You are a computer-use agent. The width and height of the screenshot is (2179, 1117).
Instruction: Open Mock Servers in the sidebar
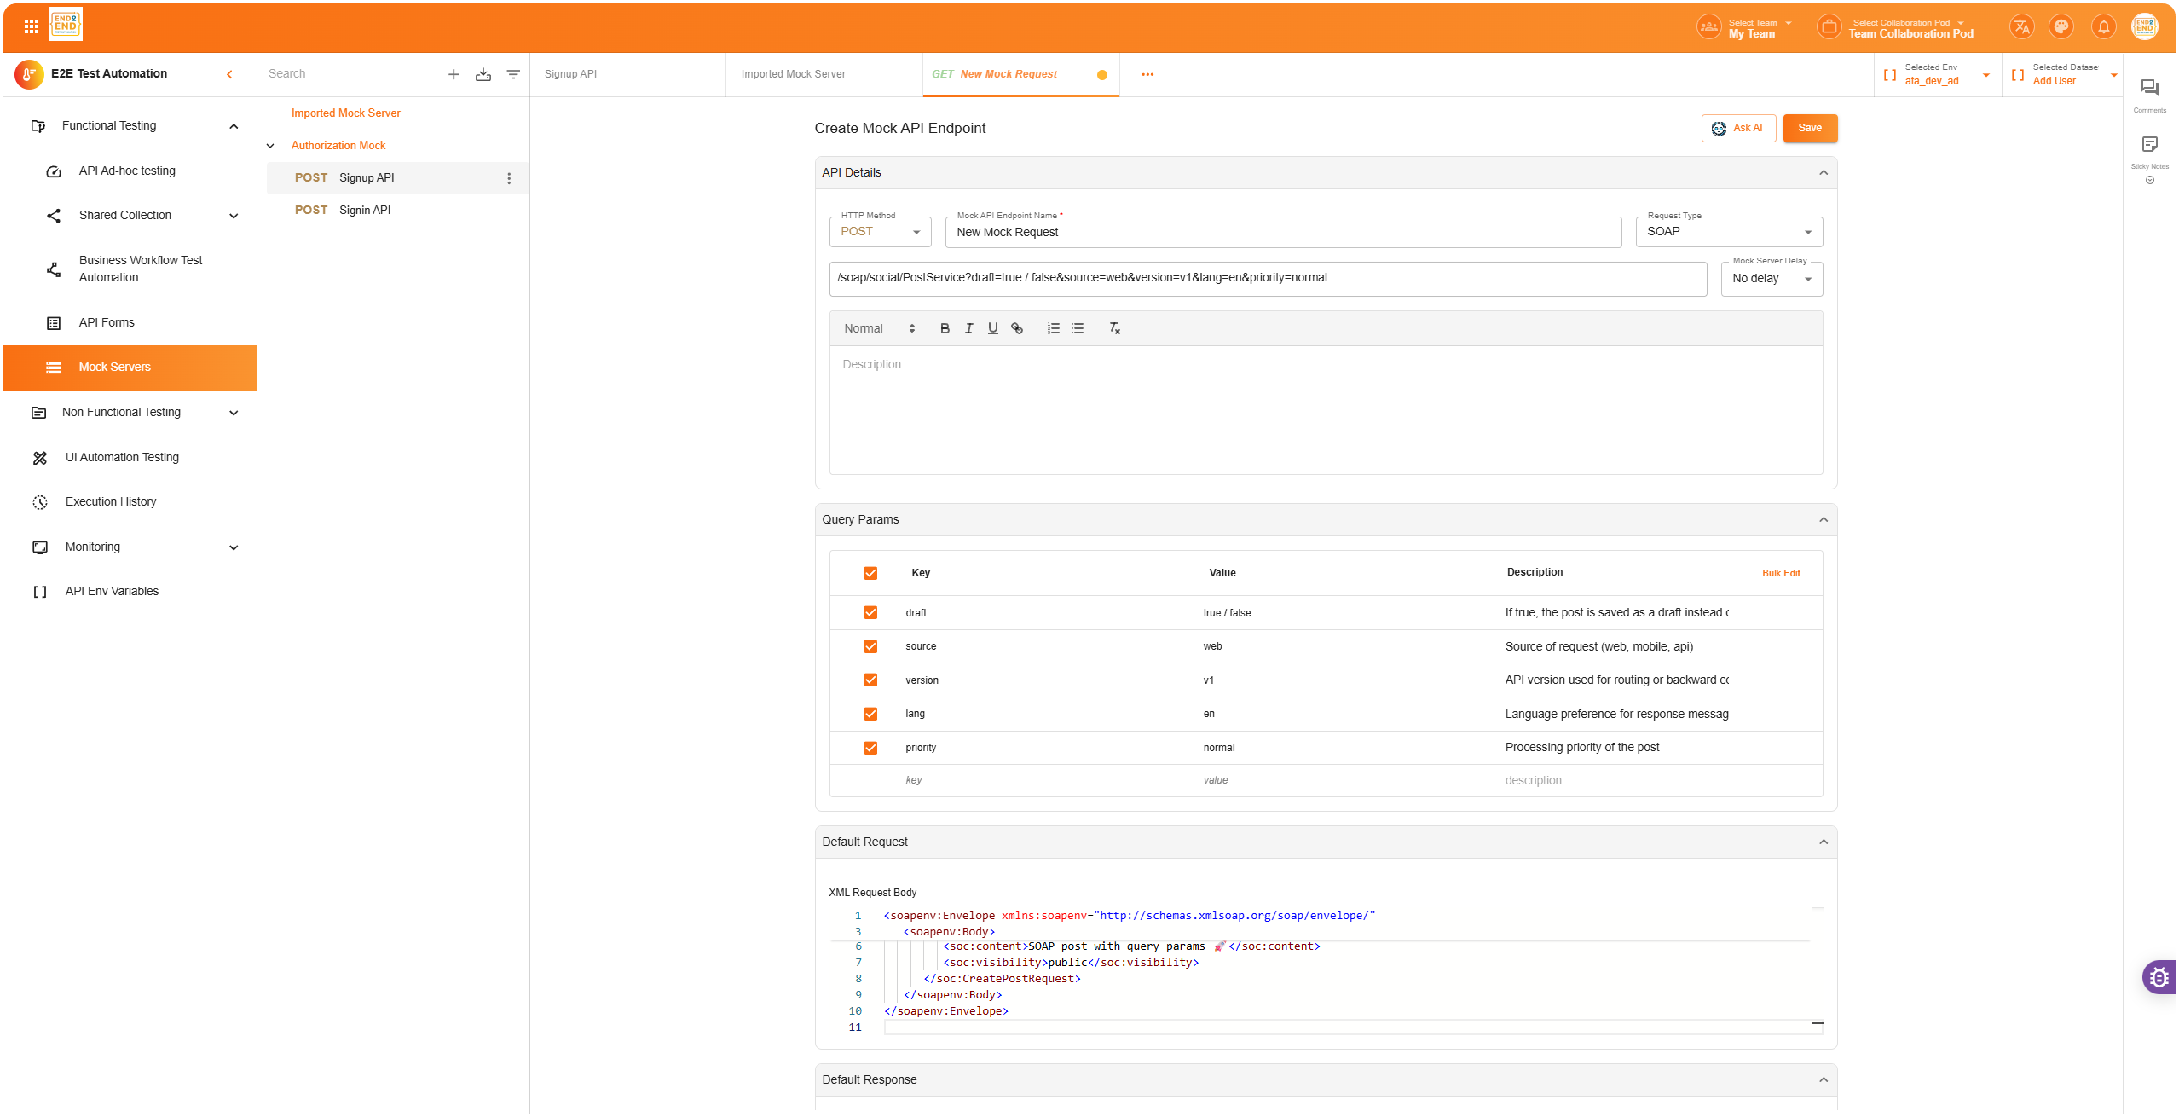coord(114,368)
